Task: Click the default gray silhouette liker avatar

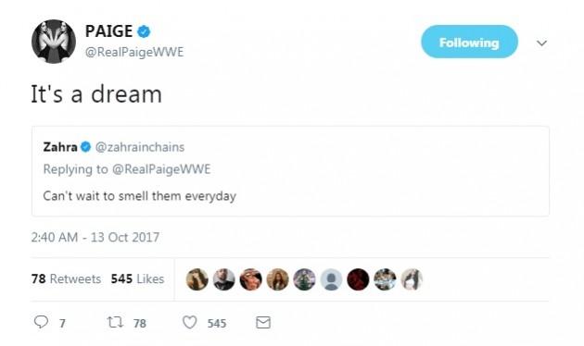Action: point(331,279)
